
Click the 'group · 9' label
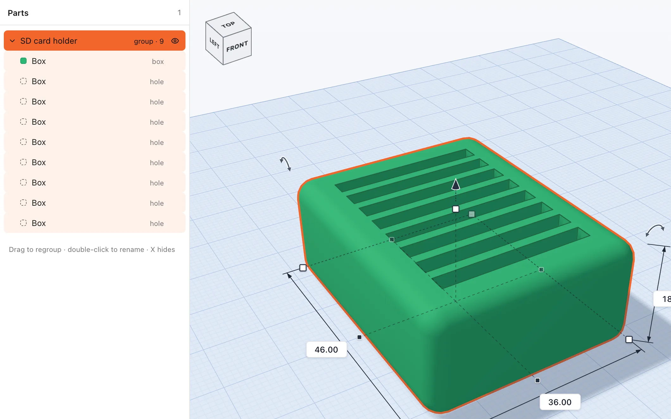click(149, 41)
